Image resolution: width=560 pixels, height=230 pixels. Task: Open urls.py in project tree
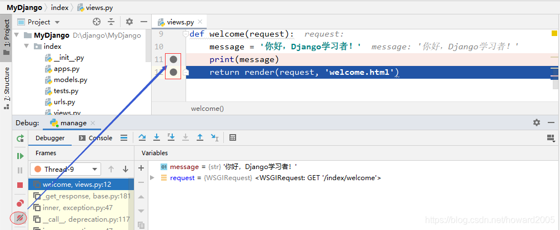point(60,102)
